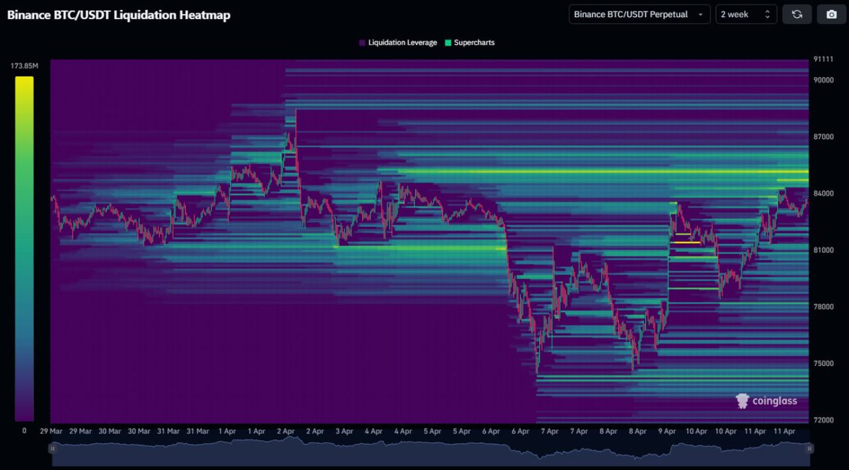Image resolution: width=849 pixels, height=470 pixels.
Task: Click the 173.85M scale maximum label
Action: 24,66
